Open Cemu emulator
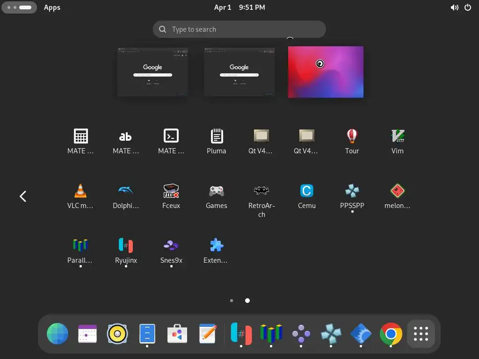Screen dimensions: 479x359 point(306,196)
